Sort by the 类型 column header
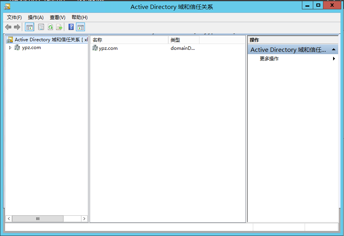The height and width of the screenshot is (236, 344). pos(184,40)
